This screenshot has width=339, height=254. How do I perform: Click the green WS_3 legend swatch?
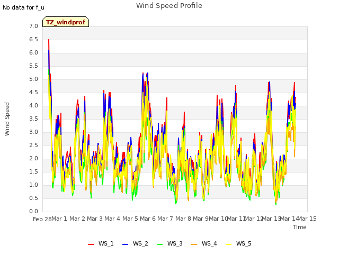point(160,244)
